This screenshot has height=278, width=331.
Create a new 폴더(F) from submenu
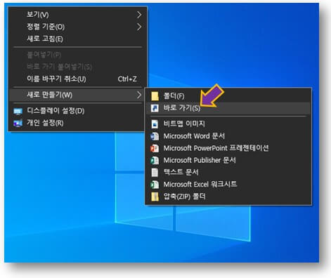[228, 96]
